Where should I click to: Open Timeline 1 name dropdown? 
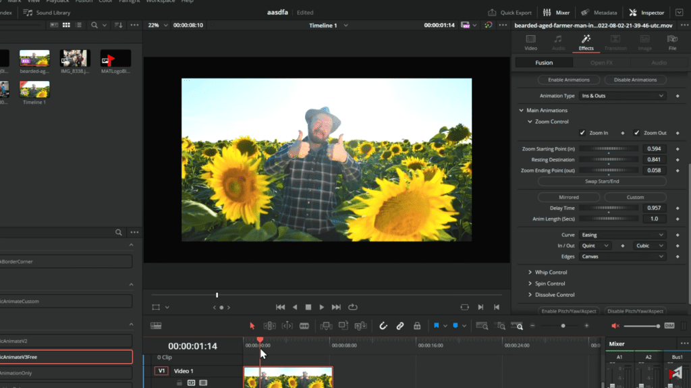point(345,26)
